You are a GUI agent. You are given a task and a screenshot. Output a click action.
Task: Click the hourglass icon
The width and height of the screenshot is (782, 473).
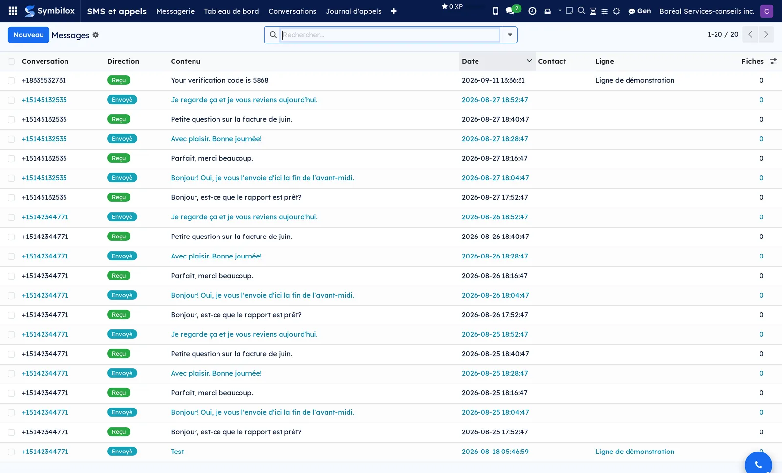(x=593, y=11)
